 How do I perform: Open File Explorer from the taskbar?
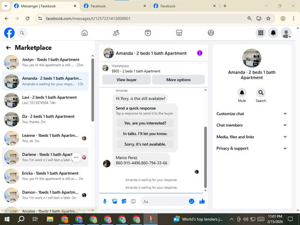pos(50,219)
